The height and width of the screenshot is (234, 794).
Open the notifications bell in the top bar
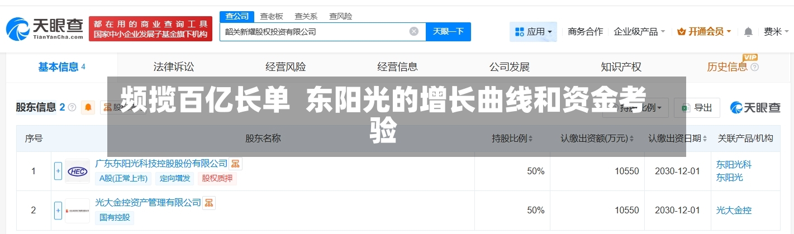point(748,32)
